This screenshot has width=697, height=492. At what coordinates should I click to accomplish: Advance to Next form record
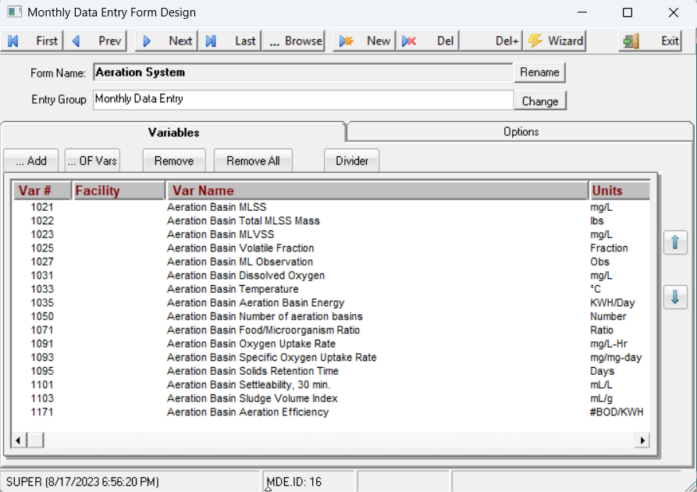pos(168,41)
